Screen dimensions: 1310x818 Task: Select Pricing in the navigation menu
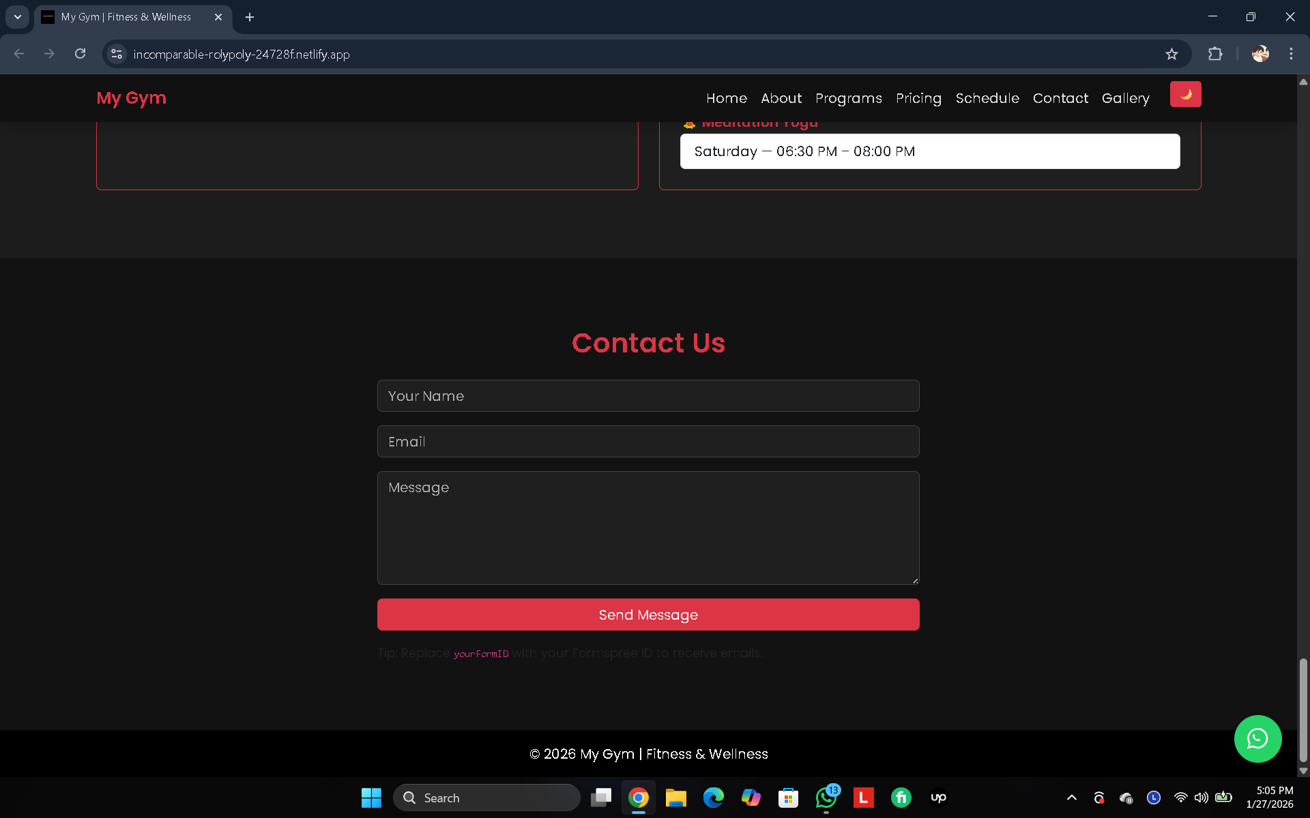[x=918, y=98]
